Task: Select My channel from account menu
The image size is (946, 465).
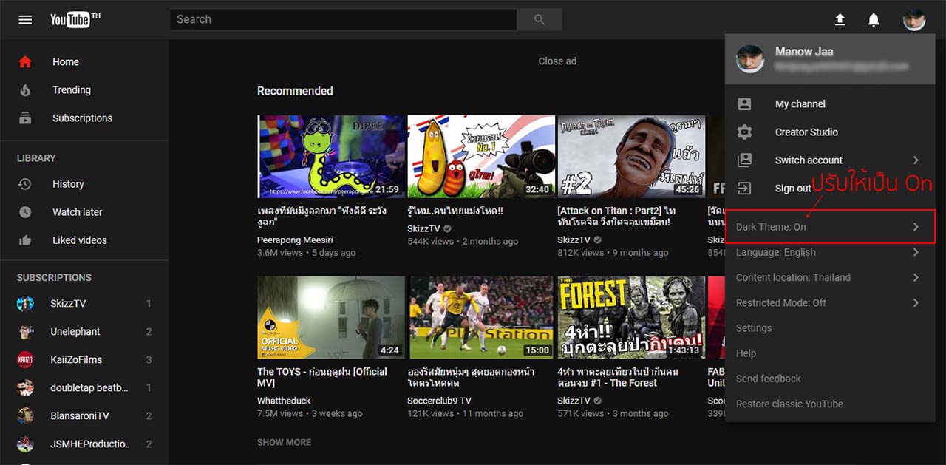Action: [800, 104]
